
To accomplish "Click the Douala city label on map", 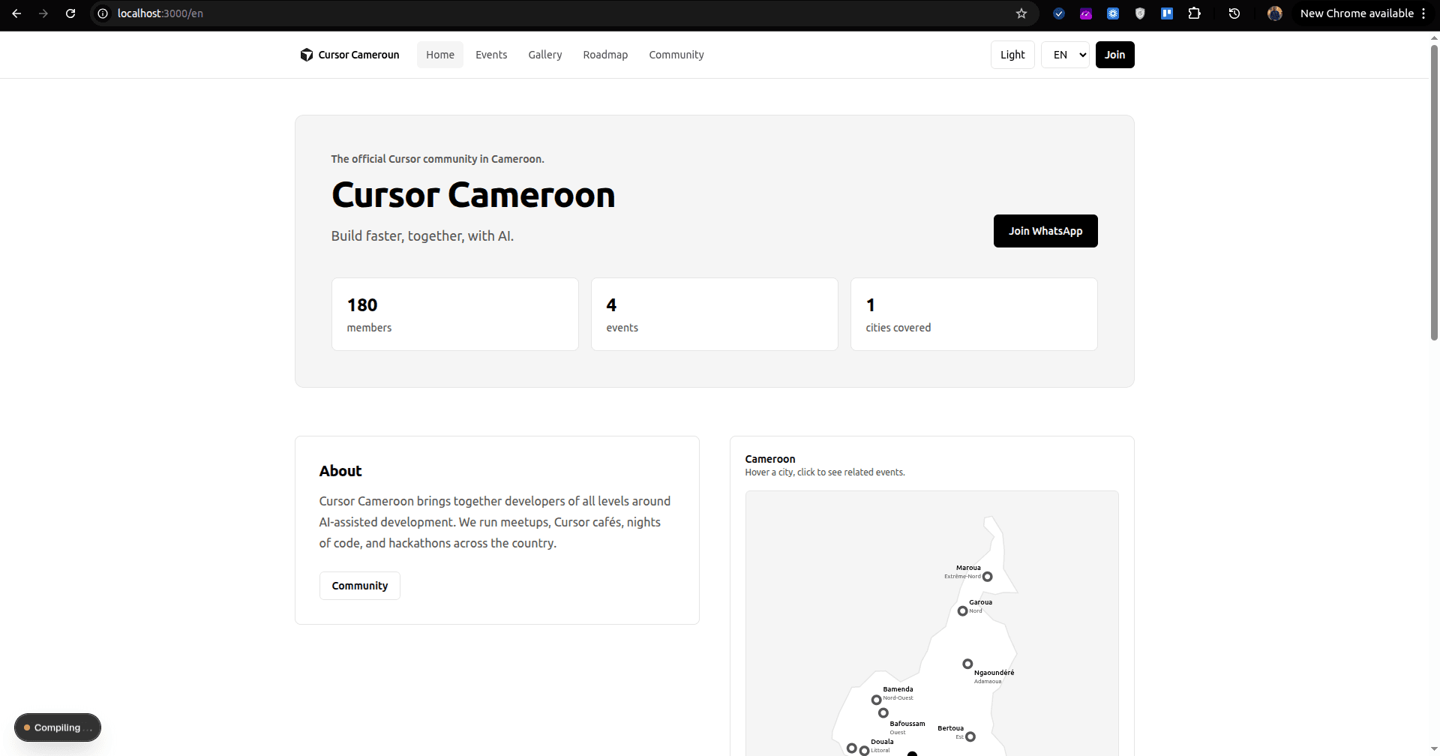I will 882,742.
